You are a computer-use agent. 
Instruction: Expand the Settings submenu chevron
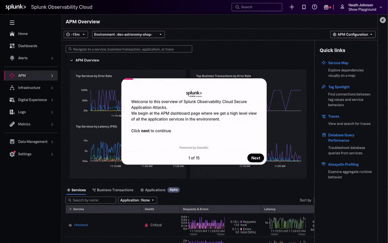52,154
